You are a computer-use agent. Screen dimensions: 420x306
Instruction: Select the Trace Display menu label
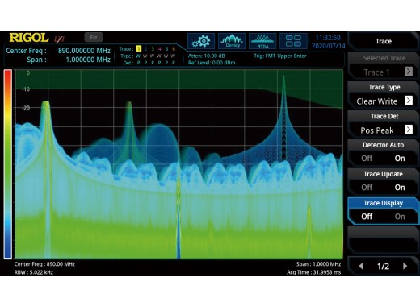click(x=384, y=203)
